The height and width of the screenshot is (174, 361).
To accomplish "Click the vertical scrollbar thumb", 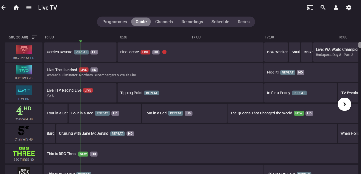I will pos(359,45).
